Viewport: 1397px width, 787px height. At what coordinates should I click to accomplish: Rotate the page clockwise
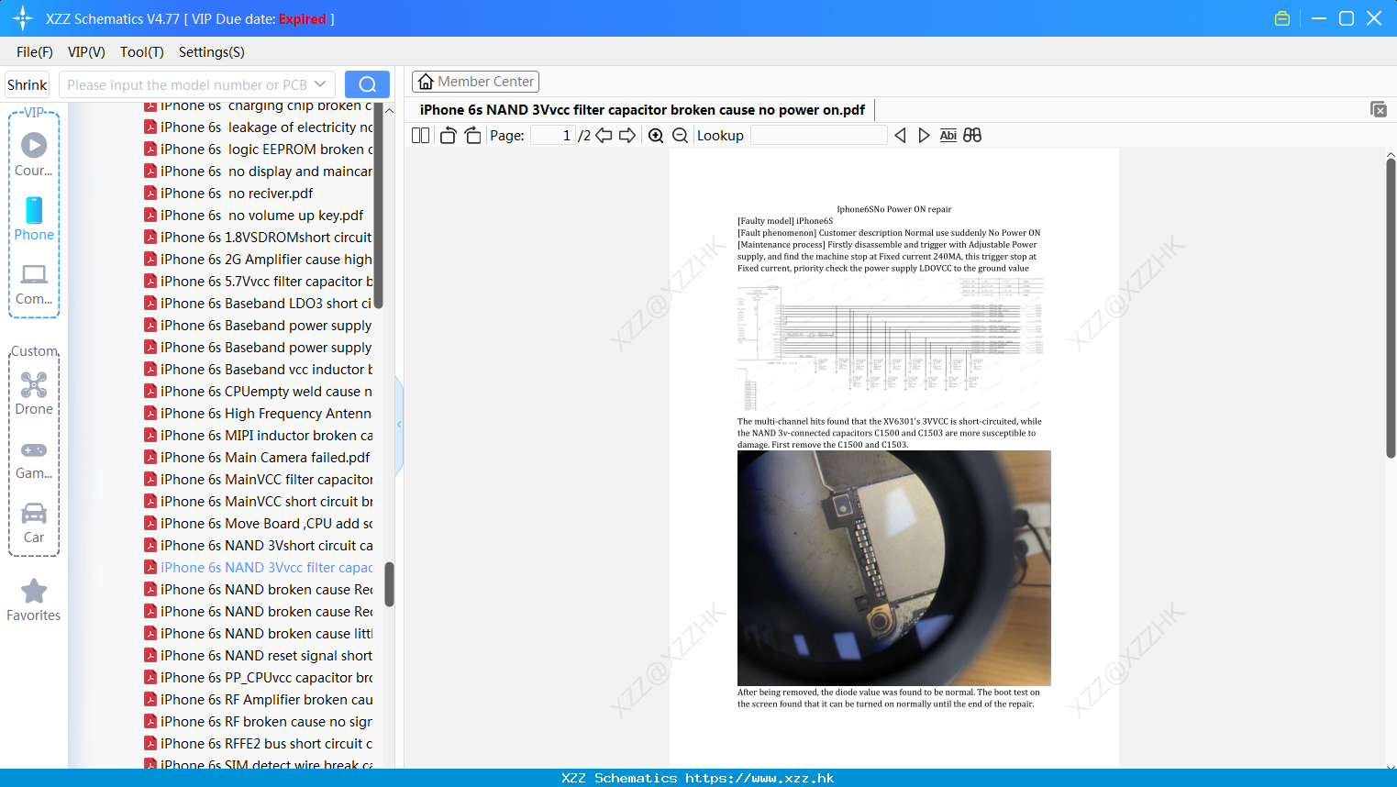[472, 136]
